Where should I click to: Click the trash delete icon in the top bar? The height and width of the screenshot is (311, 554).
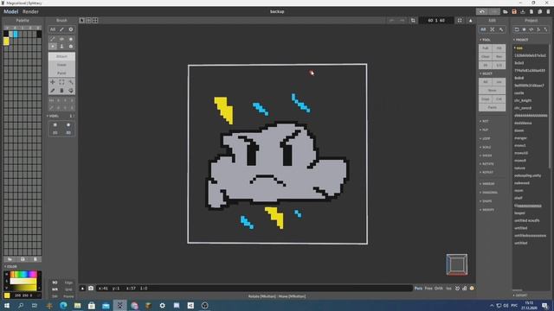(548, 11)
